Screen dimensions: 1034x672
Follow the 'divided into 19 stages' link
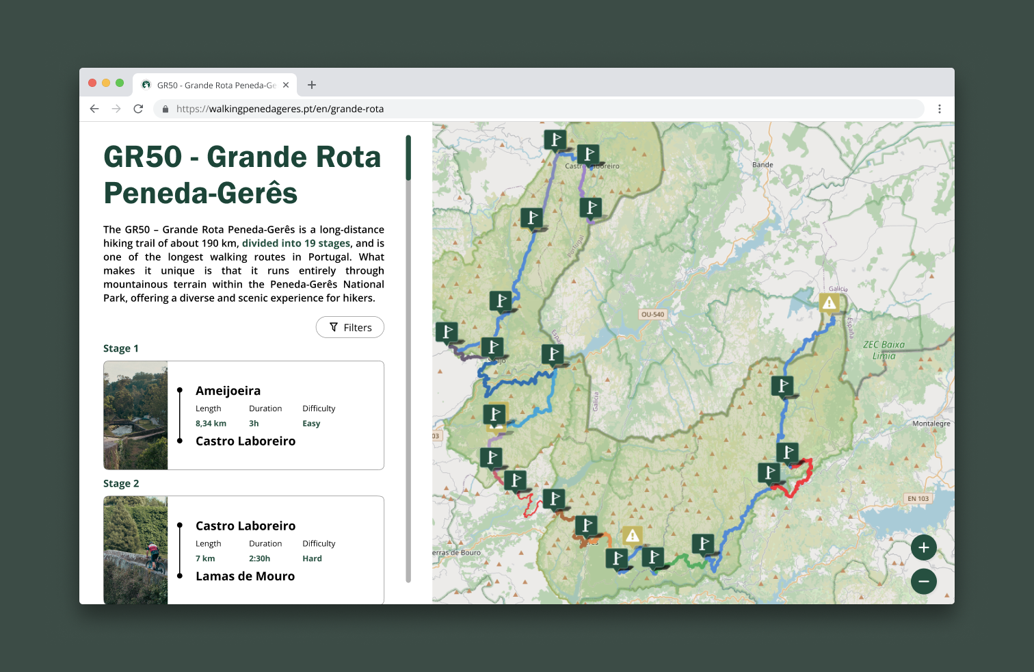pyautogui.click(x=296, y=243)
